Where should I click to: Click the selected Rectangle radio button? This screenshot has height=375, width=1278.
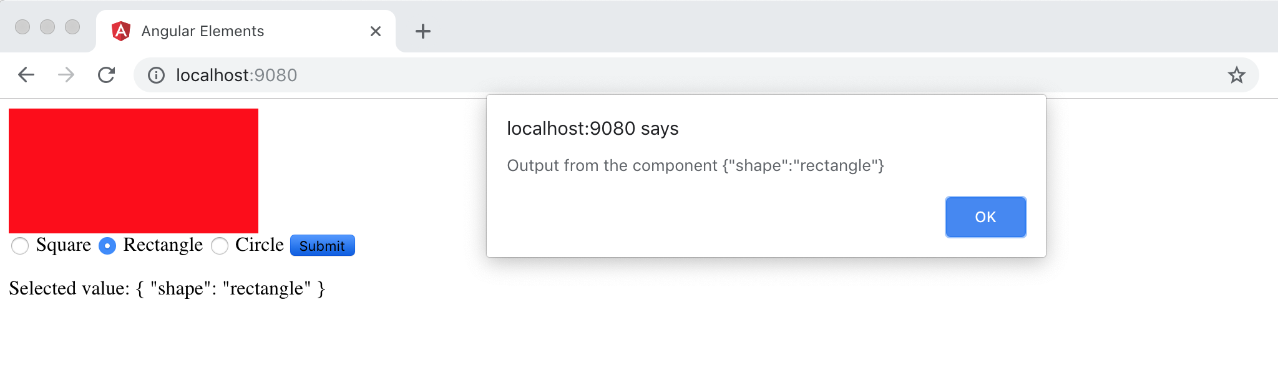click(x=107, y=246)
